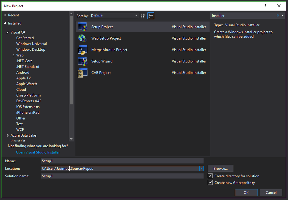The width and height of the screenshot is (288, 200).
Task: Expand the Web node under Visual C#
Action: (14, 55)
